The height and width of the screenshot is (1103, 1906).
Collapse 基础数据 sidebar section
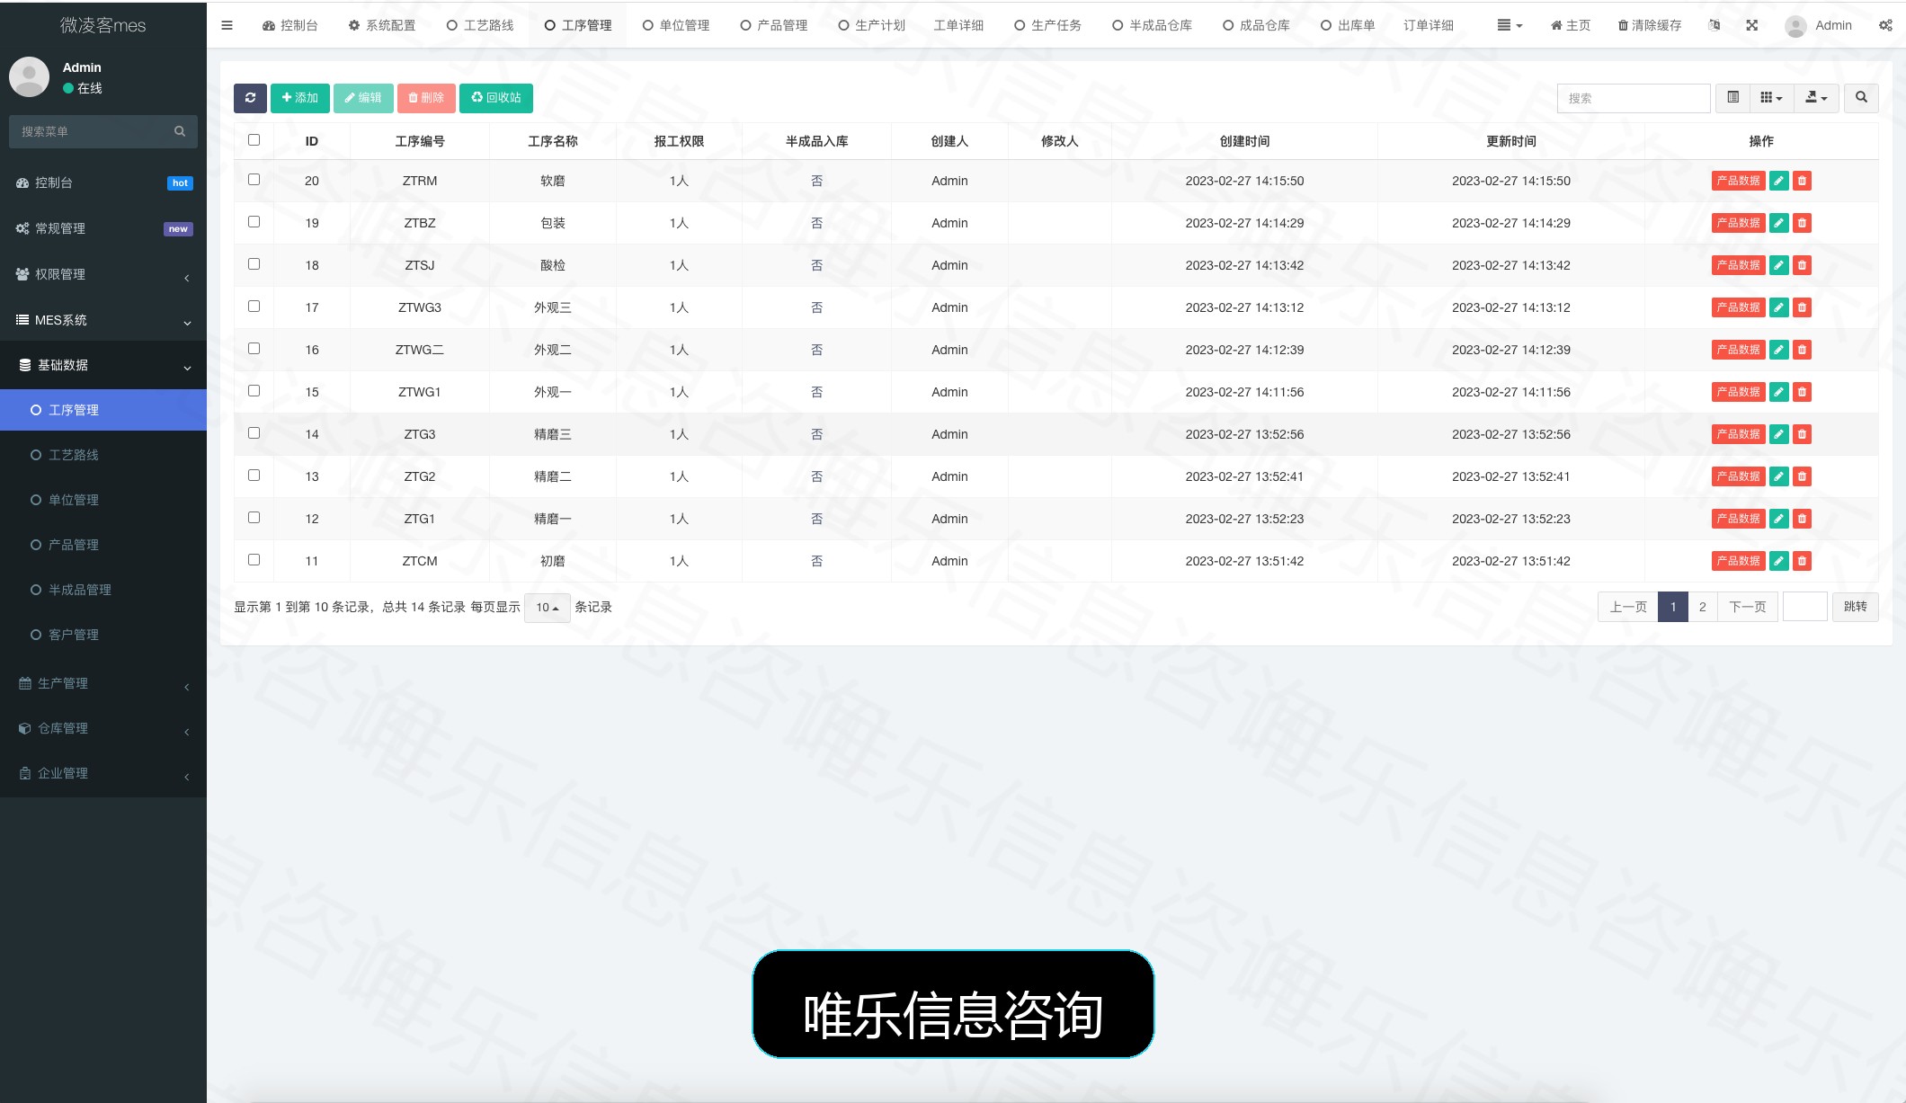point(103,365)
